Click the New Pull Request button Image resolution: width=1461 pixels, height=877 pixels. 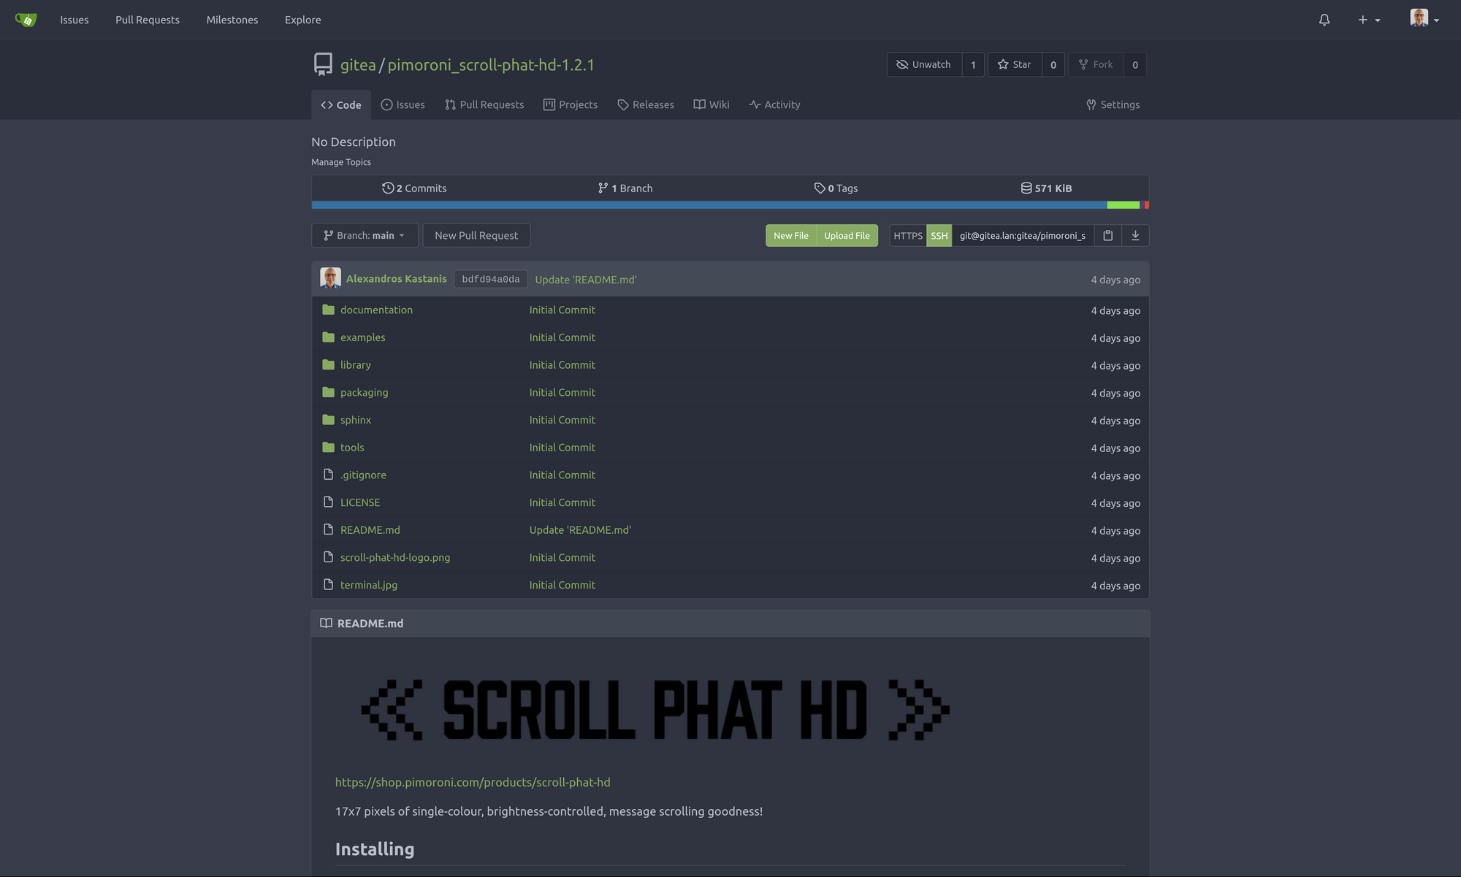coord(476,235)
